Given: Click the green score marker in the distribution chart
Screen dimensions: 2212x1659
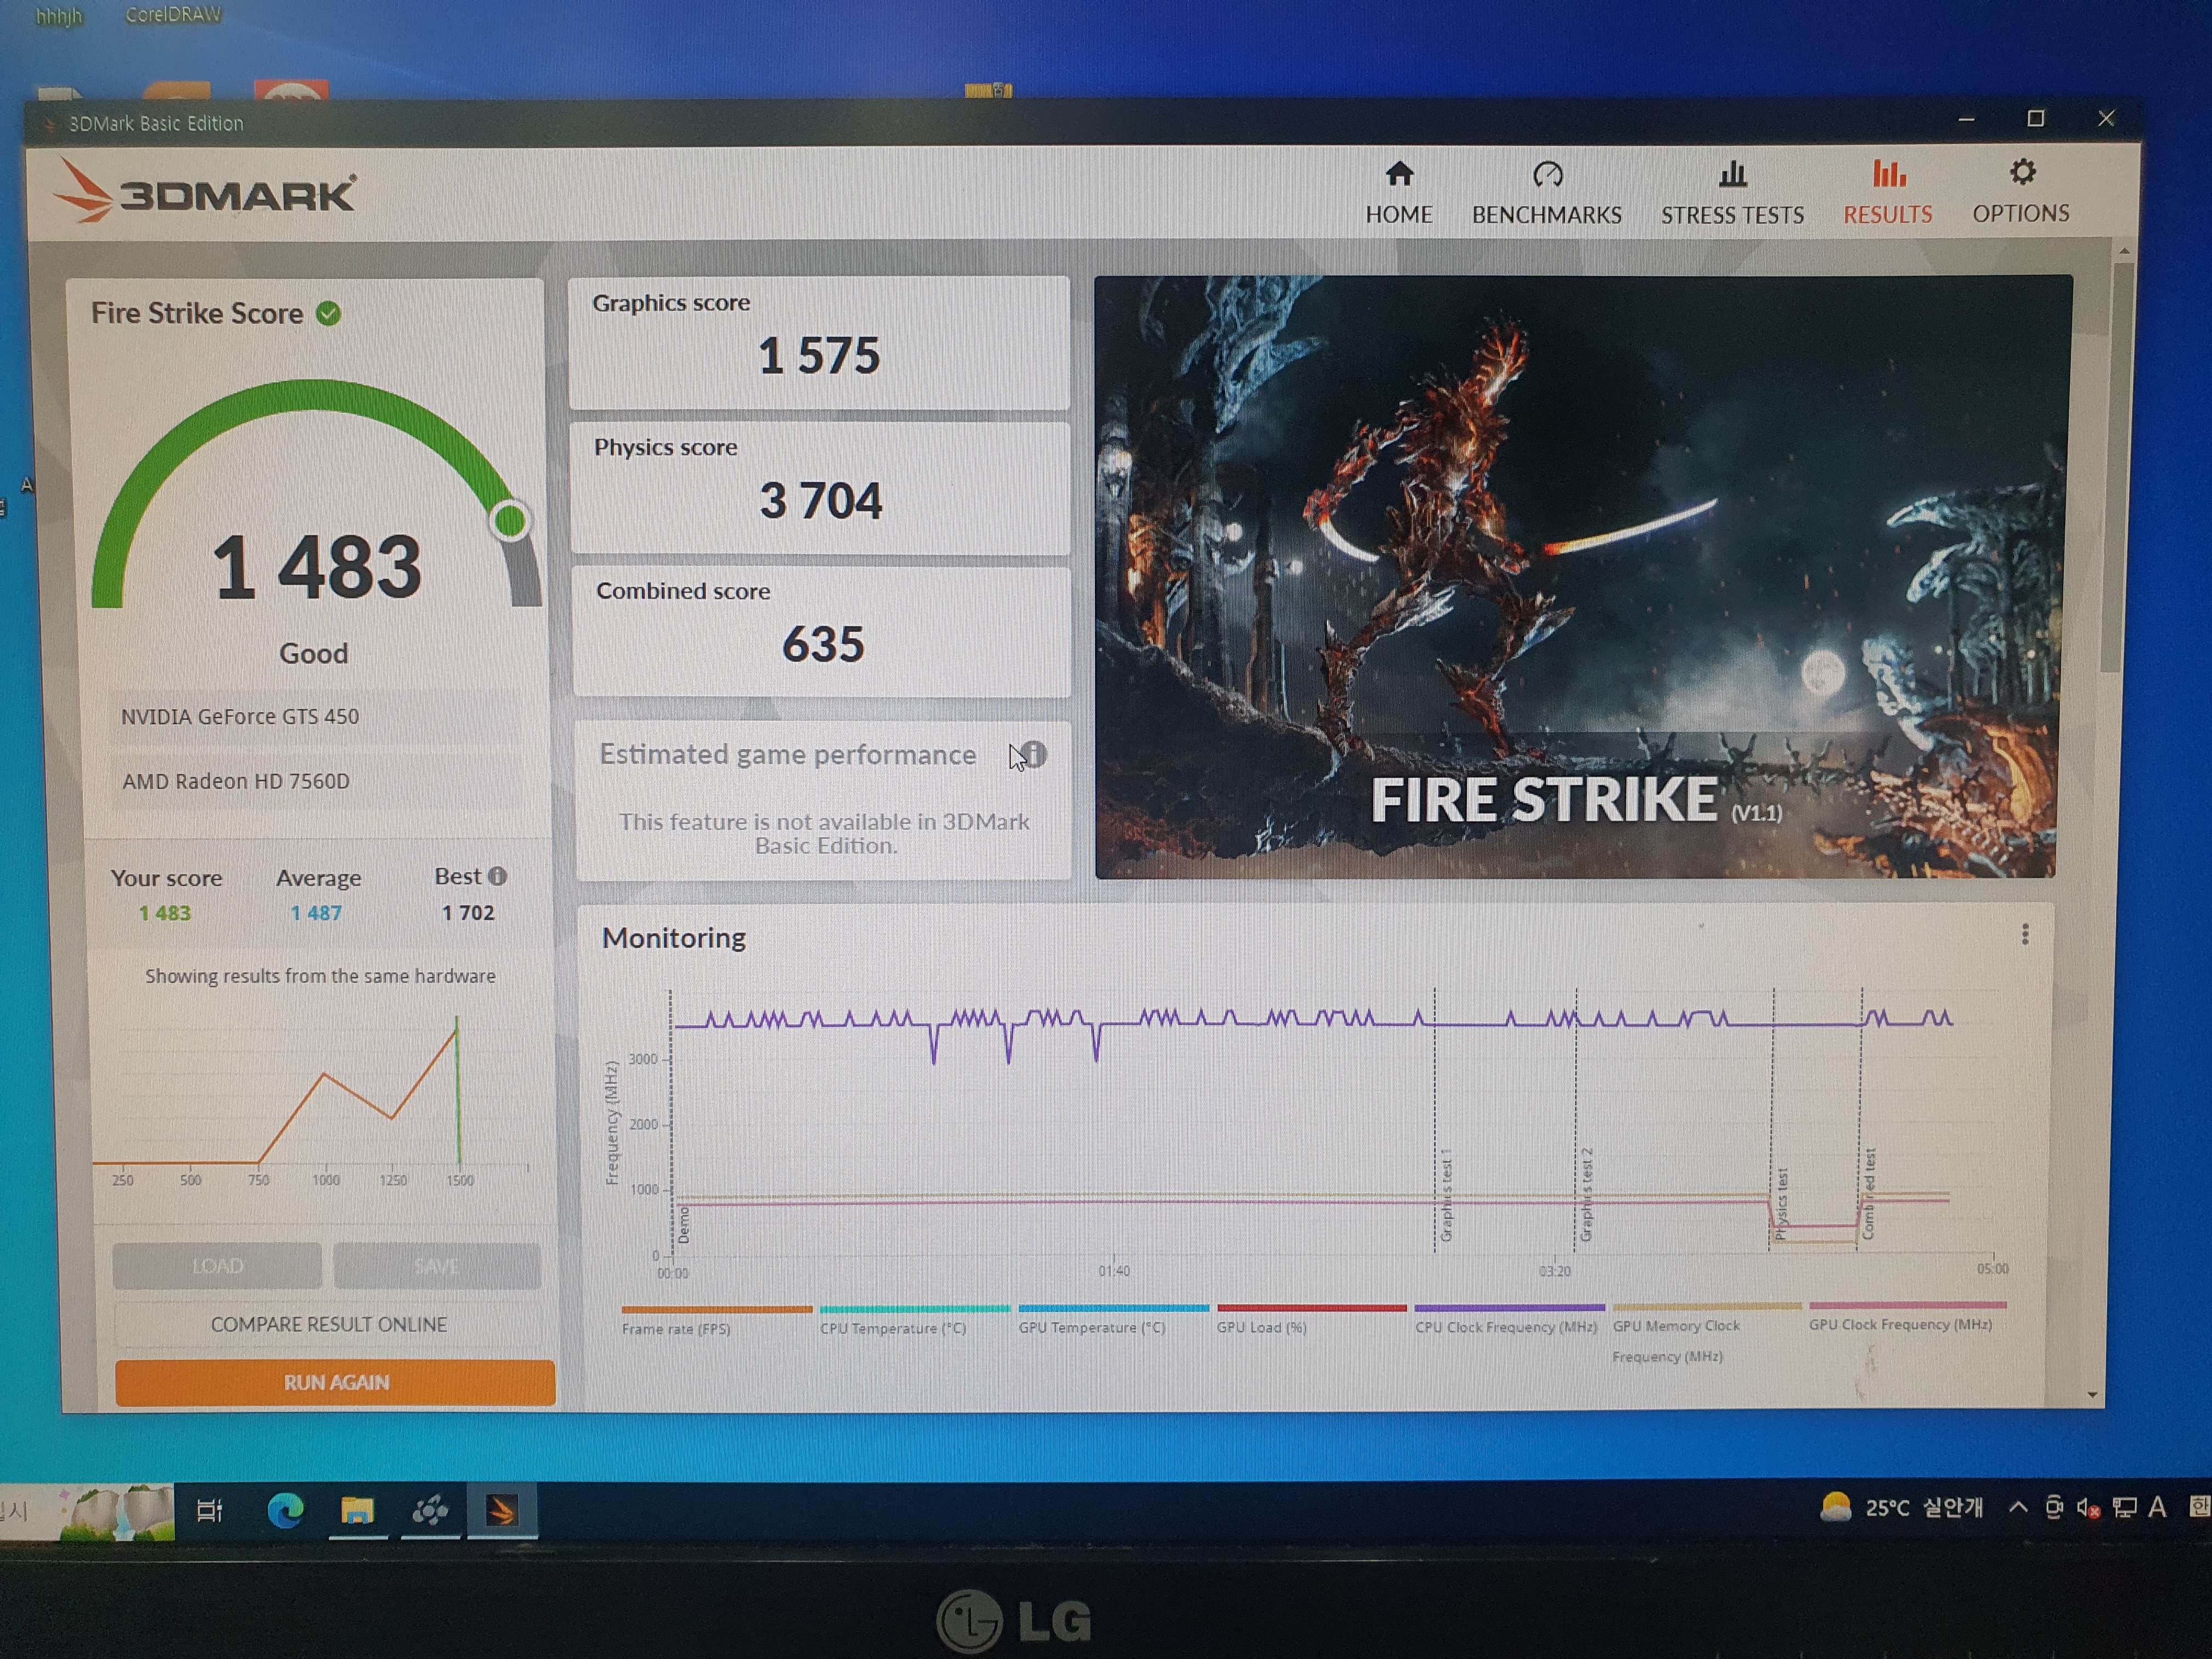Looking at the screenshot, I should coord(458,1090).
